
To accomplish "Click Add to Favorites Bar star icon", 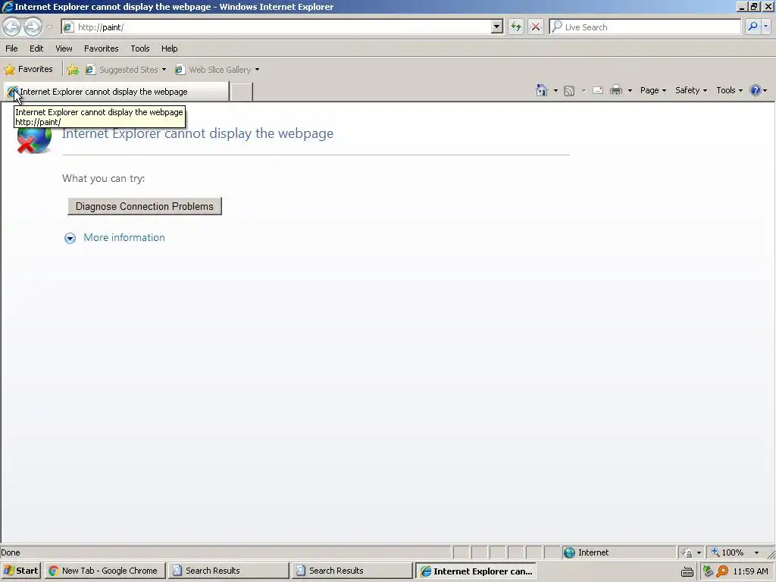I will 73,70.
